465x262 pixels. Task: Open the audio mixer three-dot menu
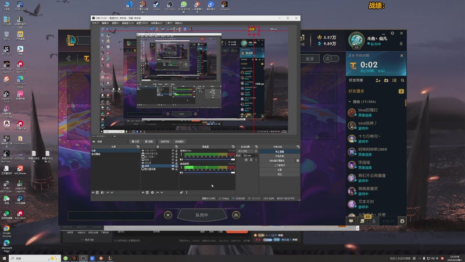(x=187, y=193)
